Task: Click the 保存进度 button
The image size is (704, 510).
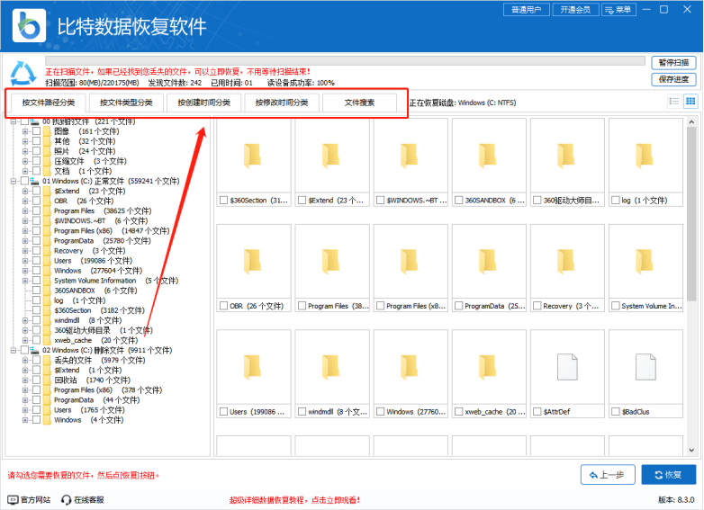Action: click(x=673, y=79)
